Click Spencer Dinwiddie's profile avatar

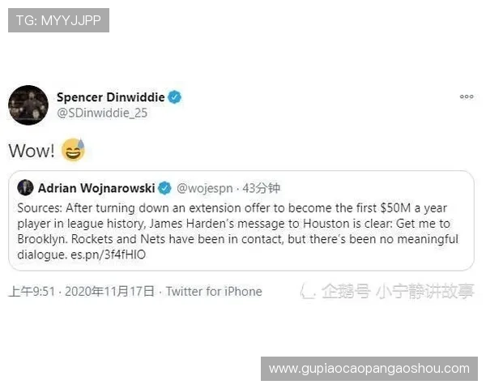pos(28,105)
